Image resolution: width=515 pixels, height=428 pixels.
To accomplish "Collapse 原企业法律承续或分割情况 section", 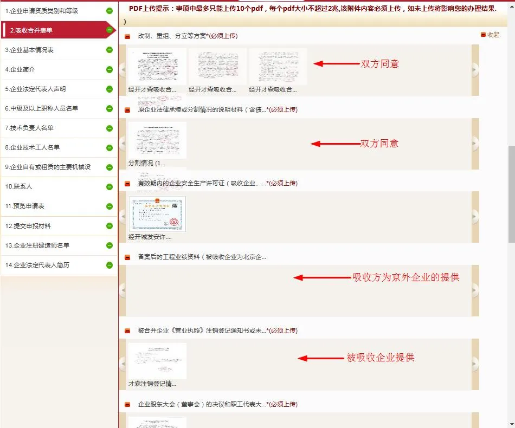I will coord(127,110).
